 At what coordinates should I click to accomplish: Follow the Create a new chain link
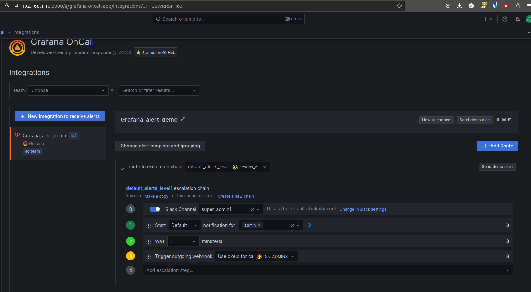[x=236, y=196]
